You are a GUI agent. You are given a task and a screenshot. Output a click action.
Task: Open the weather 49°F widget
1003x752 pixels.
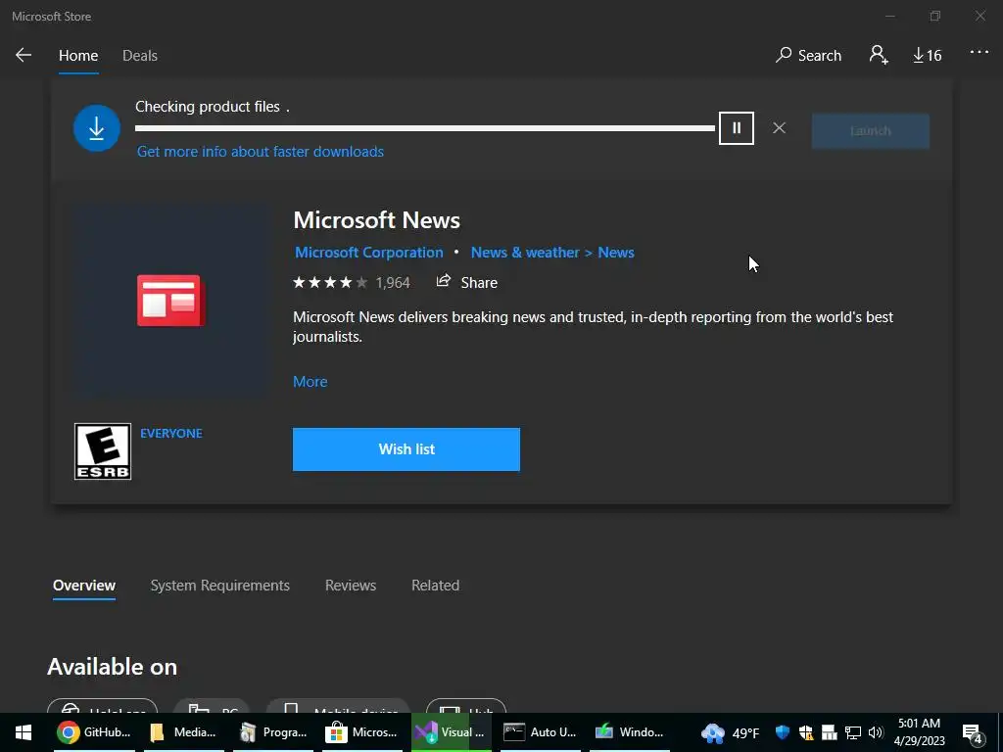[x=730, y=732]
